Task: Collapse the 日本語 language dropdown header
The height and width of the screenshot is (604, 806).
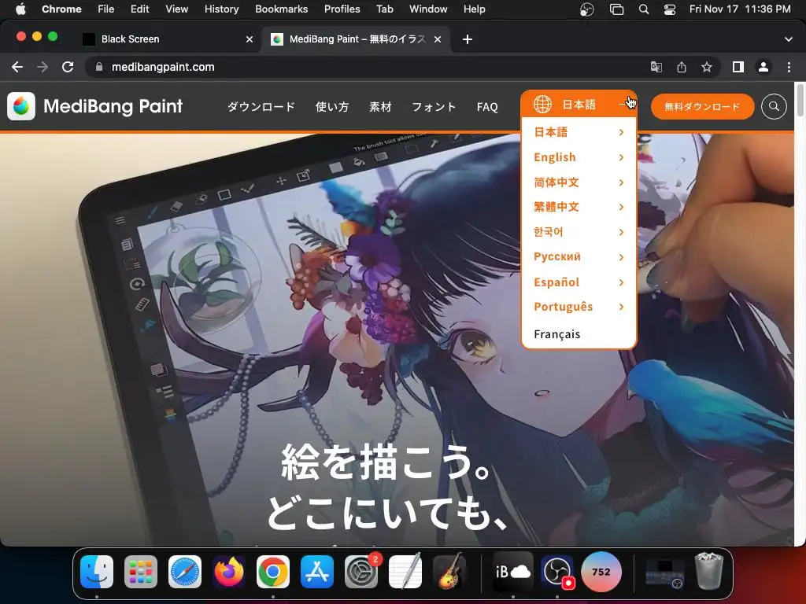Action: (x=579, y=105)
